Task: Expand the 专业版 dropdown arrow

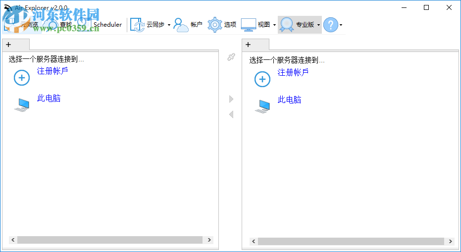Action: click(x=318, y=25)
